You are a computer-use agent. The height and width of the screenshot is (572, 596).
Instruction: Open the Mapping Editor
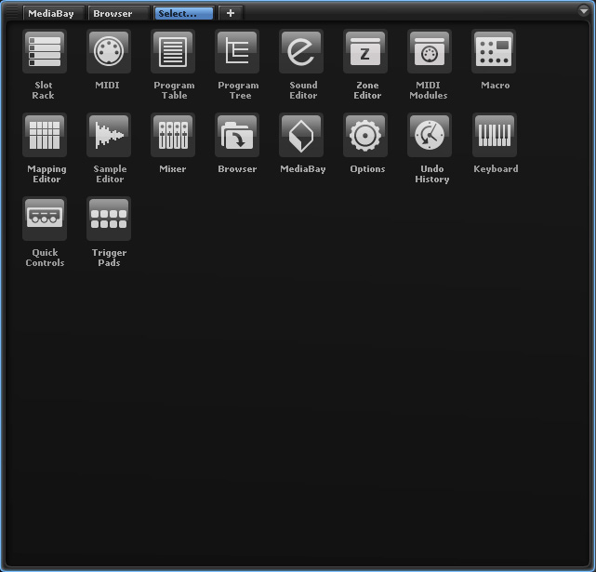tap(44, 136)
